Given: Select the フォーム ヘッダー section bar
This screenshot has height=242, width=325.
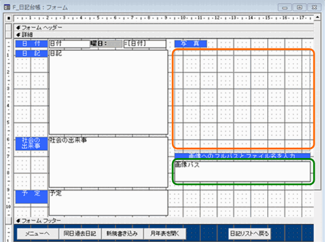Looking at the screenshot, I should (164, 28).
